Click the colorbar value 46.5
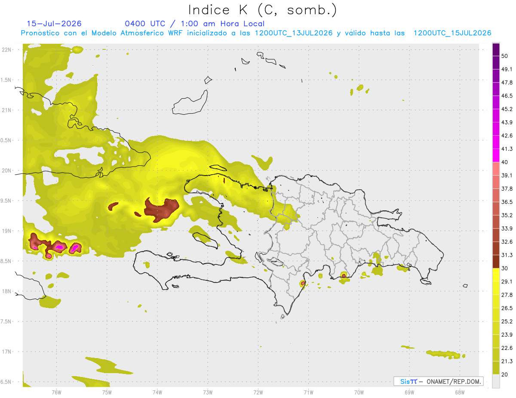This screenshot has height=398, width=516. [x=507, y=96]
